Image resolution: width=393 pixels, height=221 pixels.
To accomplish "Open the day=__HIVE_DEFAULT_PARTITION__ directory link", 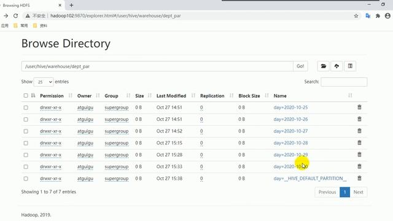I will pyautogui.click(x=310, y=179).
